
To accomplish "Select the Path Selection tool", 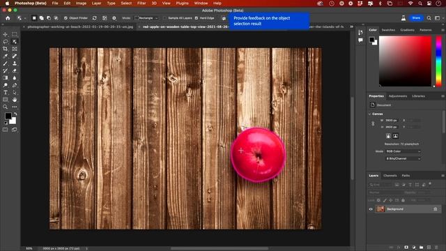I will (x=15, y=93).
